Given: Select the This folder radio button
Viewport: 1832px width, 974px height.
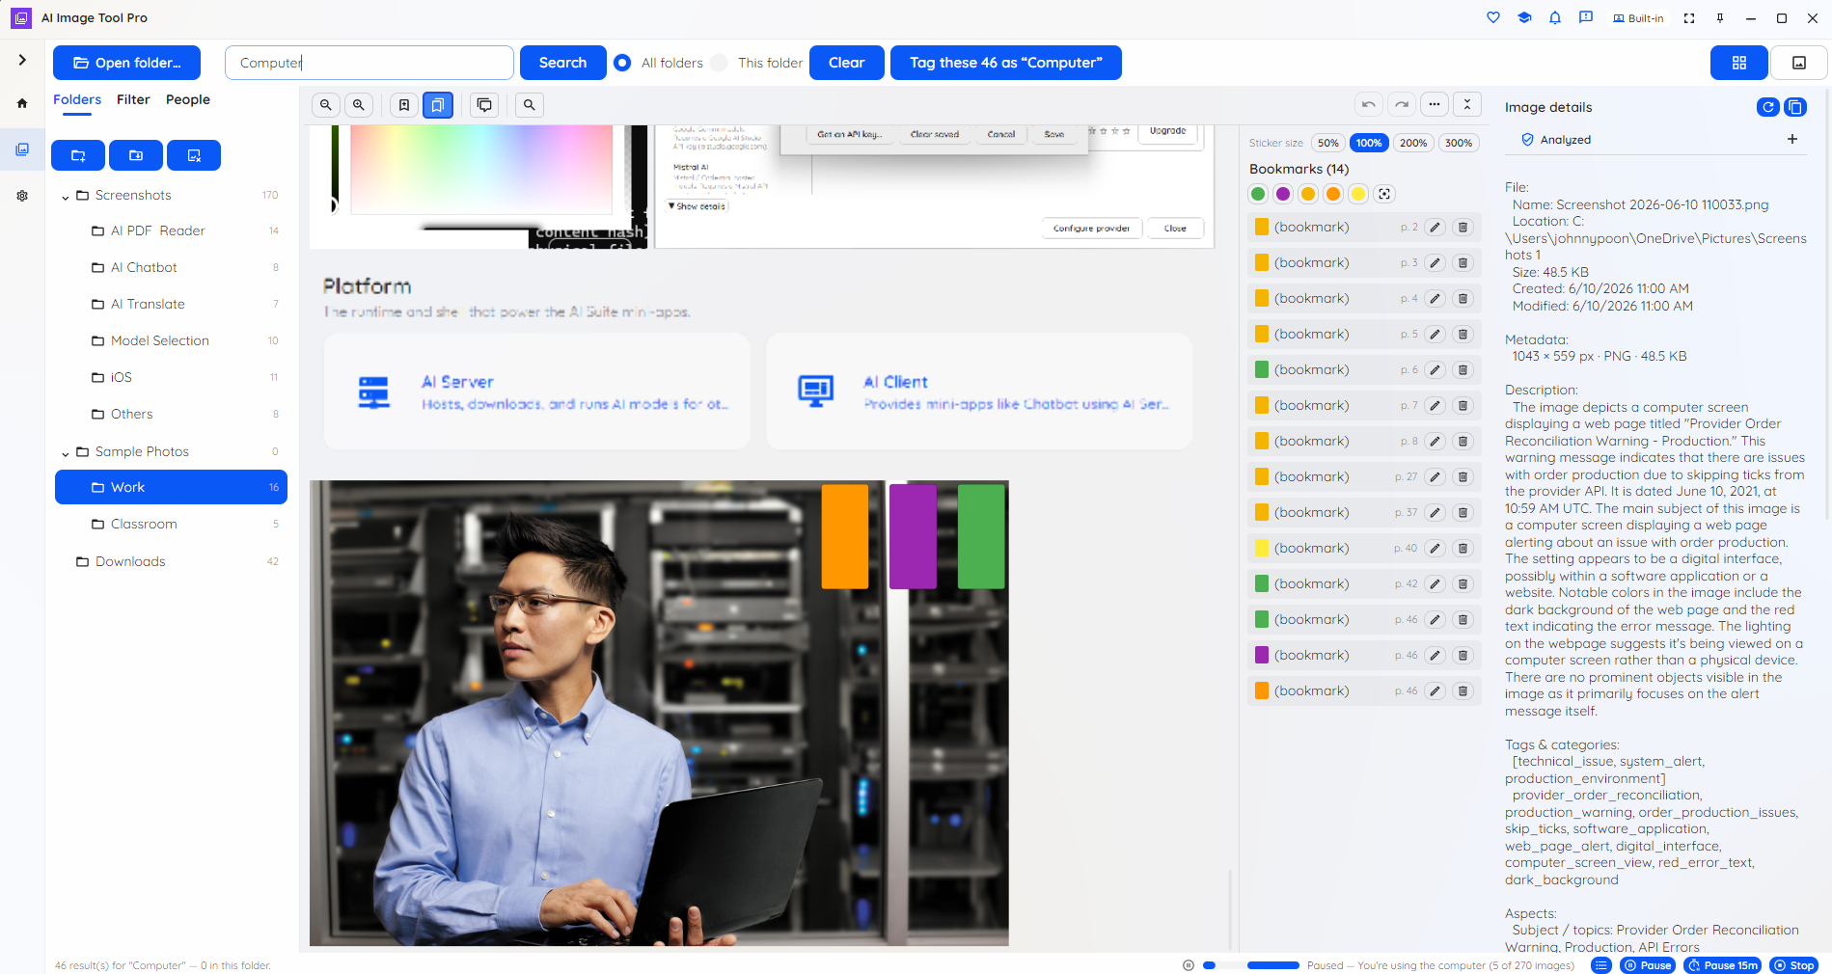Looking at the screenshot, I should coord(719,63).
